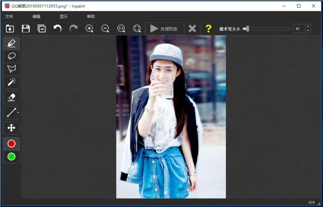Toggle the green donor color marker
The image size is (323, 207).
(11, 157)
